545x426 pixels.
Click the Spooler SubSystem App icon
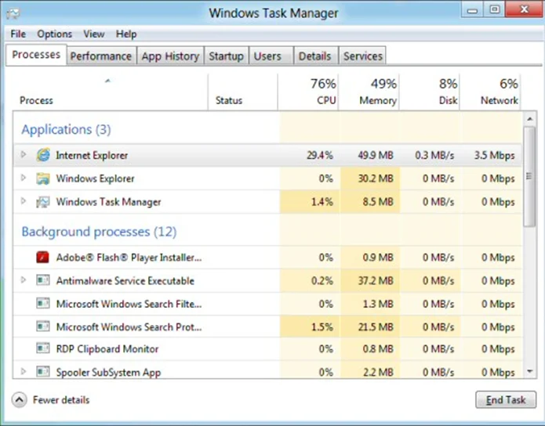pyautogui.click(x=43, y=372)
